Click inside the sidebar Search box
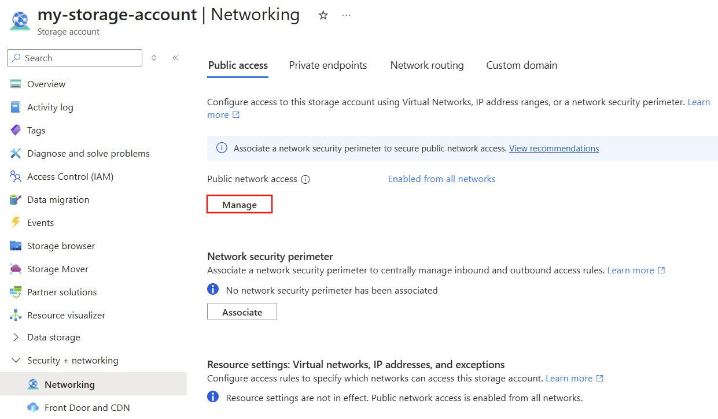718x419 pixels. 74,58
